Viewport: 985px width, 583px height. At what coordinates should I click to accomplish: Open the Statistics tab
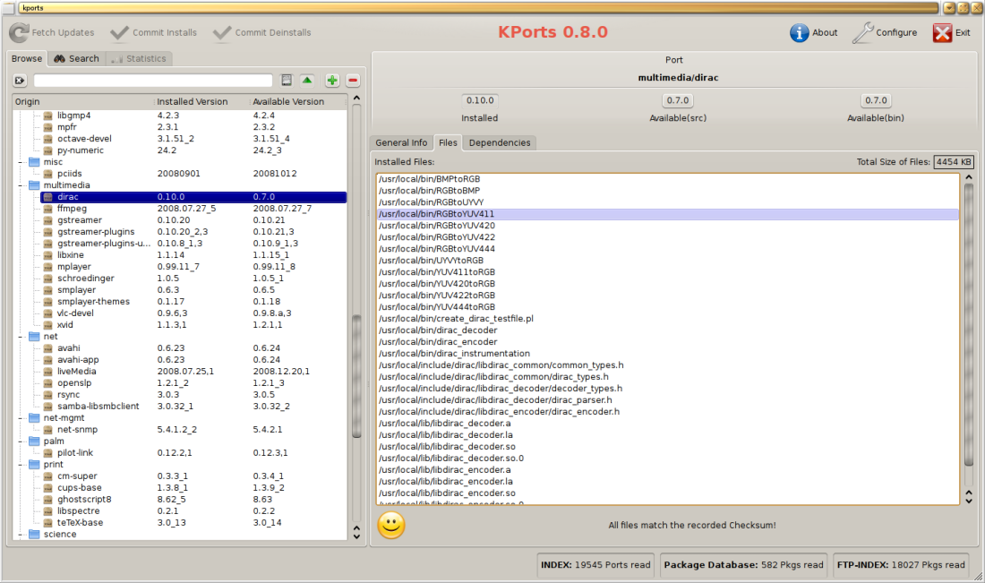pyautogui.click(x=139, y=58)
